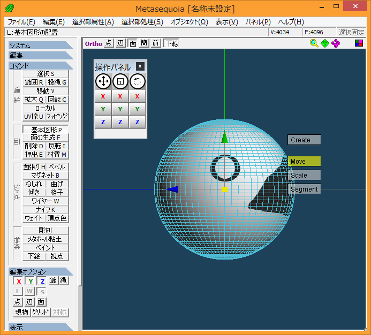This screenshot has height=335, width=371.
Task: Toggle 点 vertex display in viewport toolbar
Action: (109, 43)
